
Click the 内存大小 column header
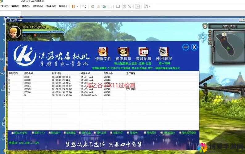108,73
